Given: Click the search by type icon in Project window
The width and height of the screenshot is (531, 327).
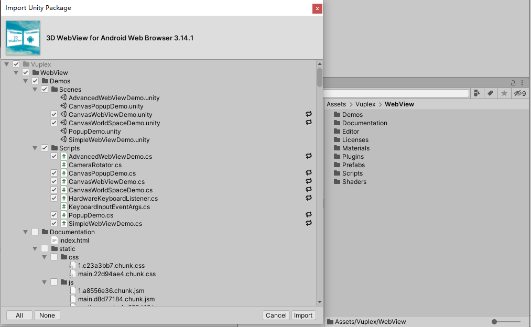Looking at the screenshot, I should (x=477, y=93).
